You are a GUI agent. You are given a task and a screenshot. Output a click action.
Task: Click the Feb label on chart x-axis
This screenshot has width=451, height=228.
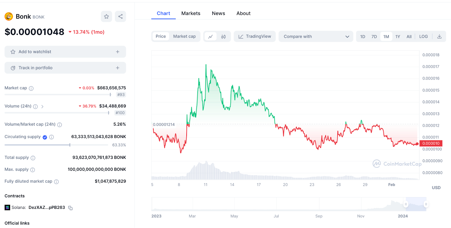click(392, 185)
